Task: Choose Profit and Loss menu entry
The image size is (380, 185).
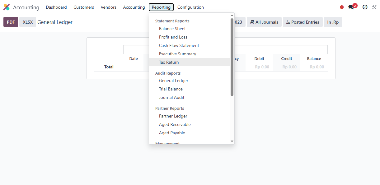Action: coord(173,37)
